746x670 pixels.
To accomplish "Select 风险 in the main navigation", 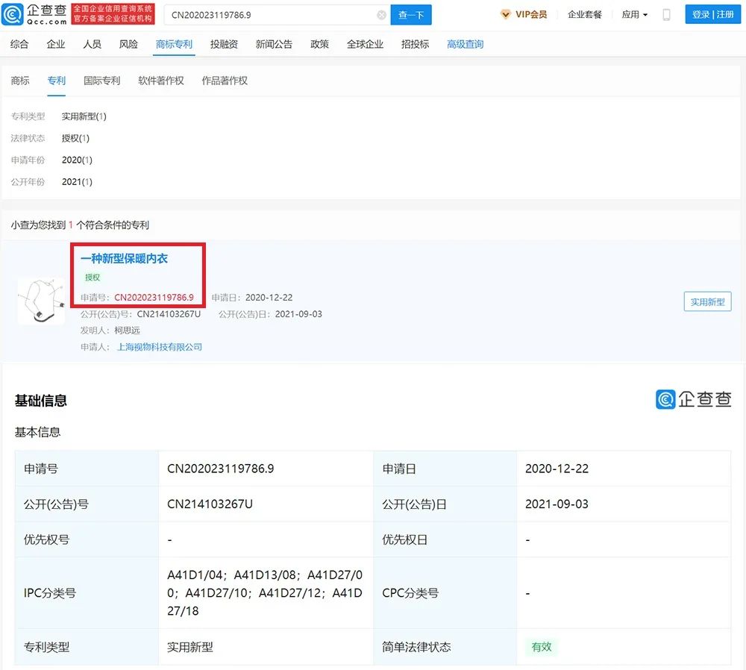I will tap(128, 44).
